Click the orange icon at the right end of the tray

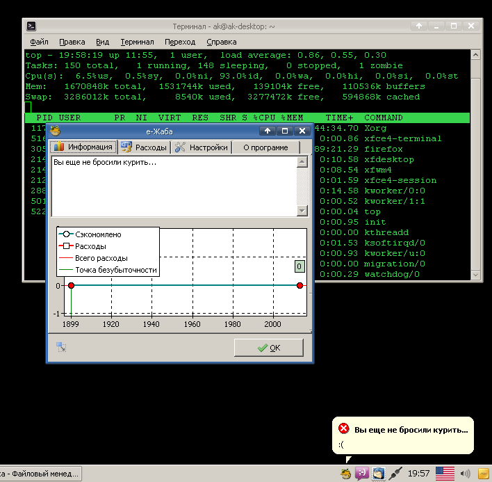coord(484,473)
